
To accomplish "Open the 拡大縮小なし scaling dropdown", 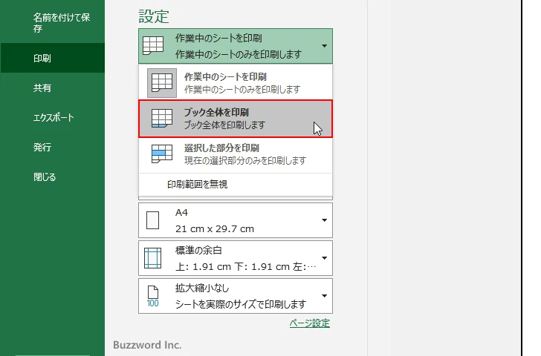I will pyautogui.click(x=236, y=296).
